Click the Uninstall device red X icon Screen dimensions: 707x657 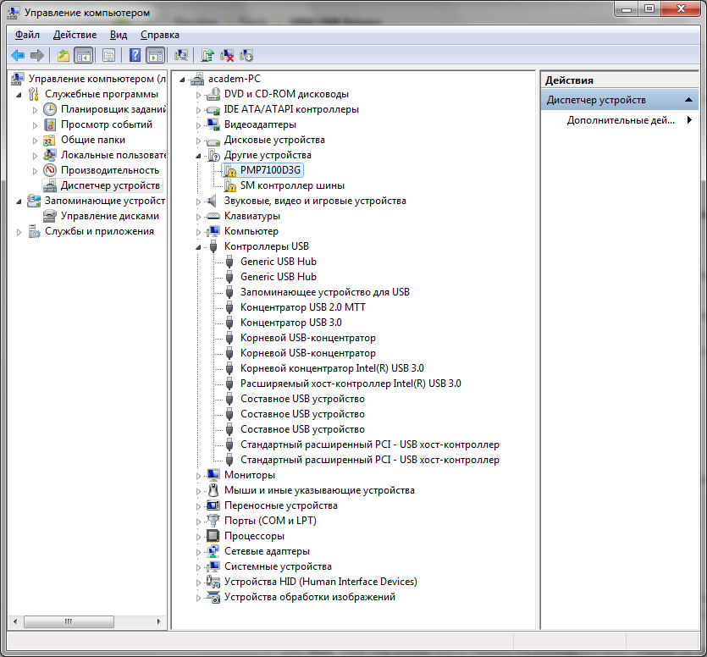[227, 55]
